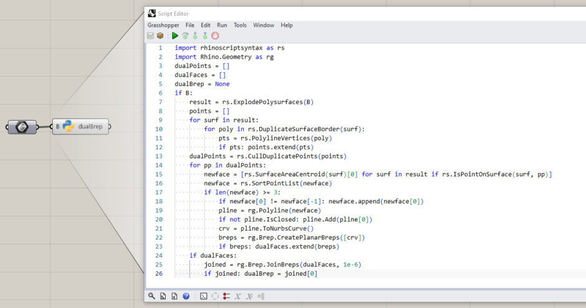Click the red Stop script icon

tap(215, 36)
